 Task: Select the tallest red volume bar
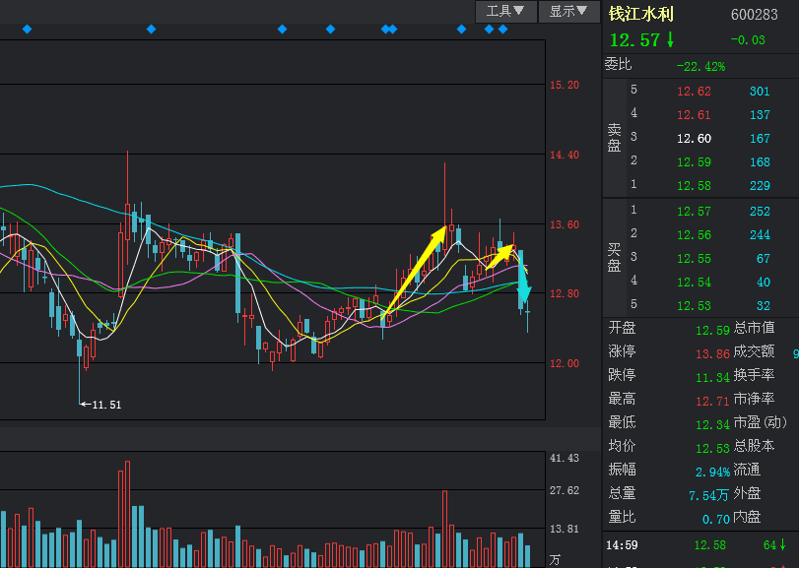pos(123,514)
